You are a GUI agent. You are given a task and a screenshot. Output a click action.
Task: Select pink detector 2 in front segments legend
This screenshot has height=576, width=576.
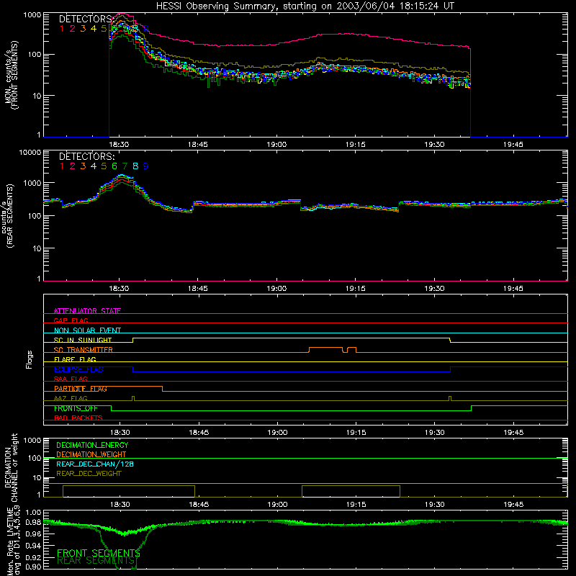pos(73,29)
